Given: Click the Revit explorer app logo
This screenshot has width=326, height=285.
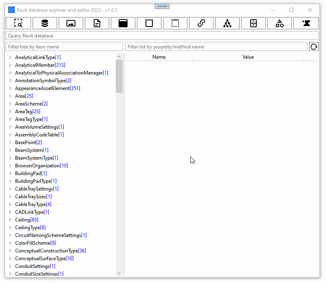Looking at the screenshot, I should [11, 10].
